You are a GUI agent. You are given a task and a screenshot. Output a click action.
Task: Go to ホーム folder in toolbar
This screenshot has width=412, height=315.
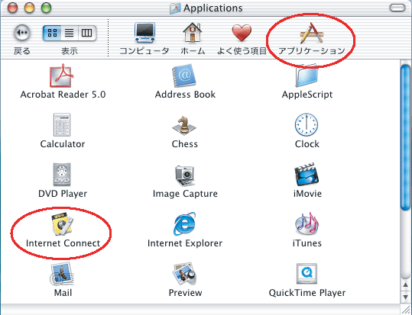pyautogui.click(x=193, y=39)
